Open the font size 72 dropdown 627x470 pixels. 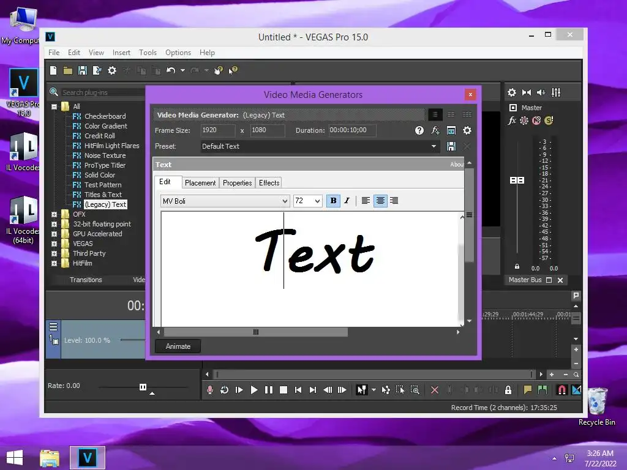pyautogui.click(x=317, y=201)
